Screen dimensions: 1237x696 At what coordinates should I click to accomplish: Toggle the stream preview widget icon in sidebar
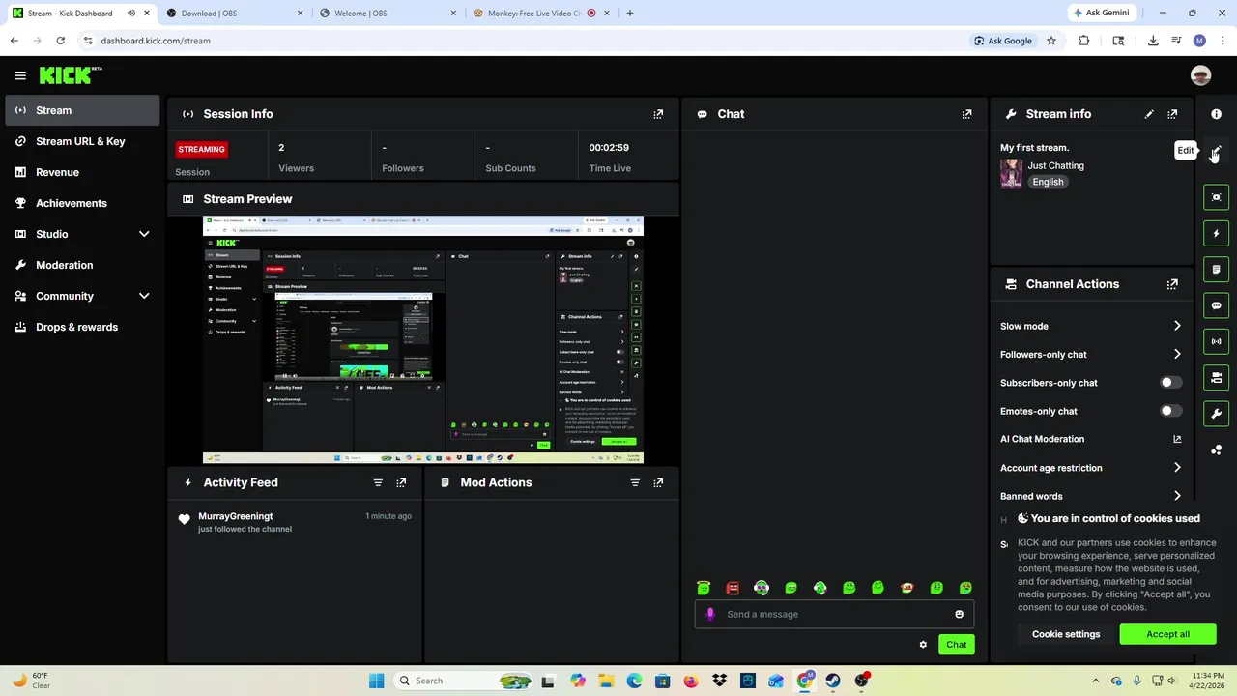click(1216, 197)
